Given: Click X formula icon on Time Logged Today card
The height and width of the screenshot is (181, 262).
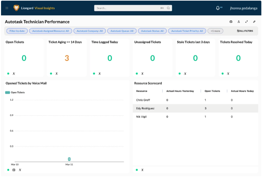Looking at the screenshot, I should pos(99,73).
